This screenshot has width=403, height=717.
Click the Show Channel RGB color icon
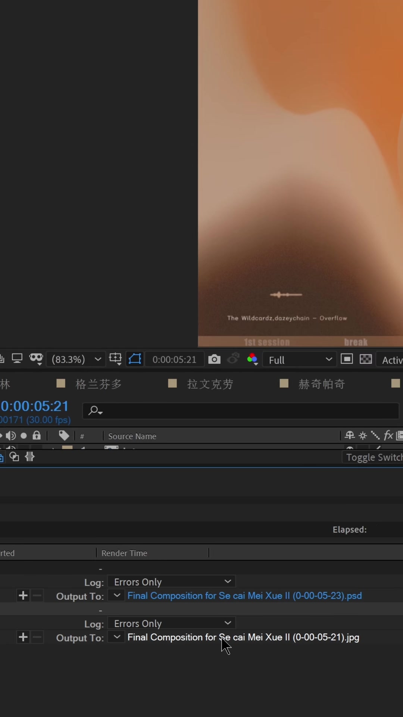click(x=252, y=359)
